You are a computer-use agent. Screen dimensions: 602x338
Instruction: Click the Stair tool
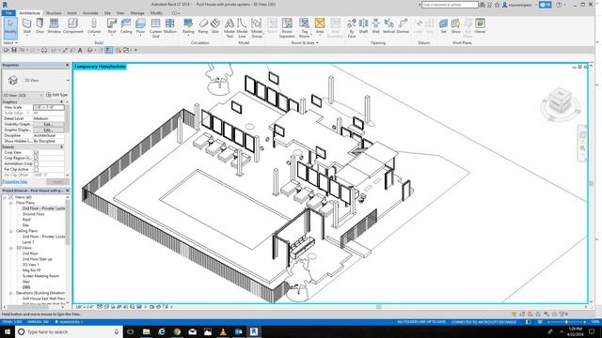pos(215,26)
